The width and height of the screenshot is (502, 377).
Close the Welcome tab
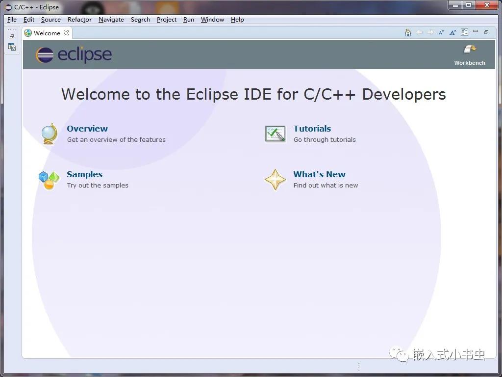(x=66, y=33)
